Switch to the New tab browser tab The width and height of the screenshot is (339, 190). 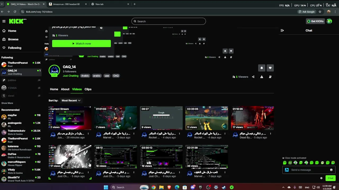tap(110, 4)
